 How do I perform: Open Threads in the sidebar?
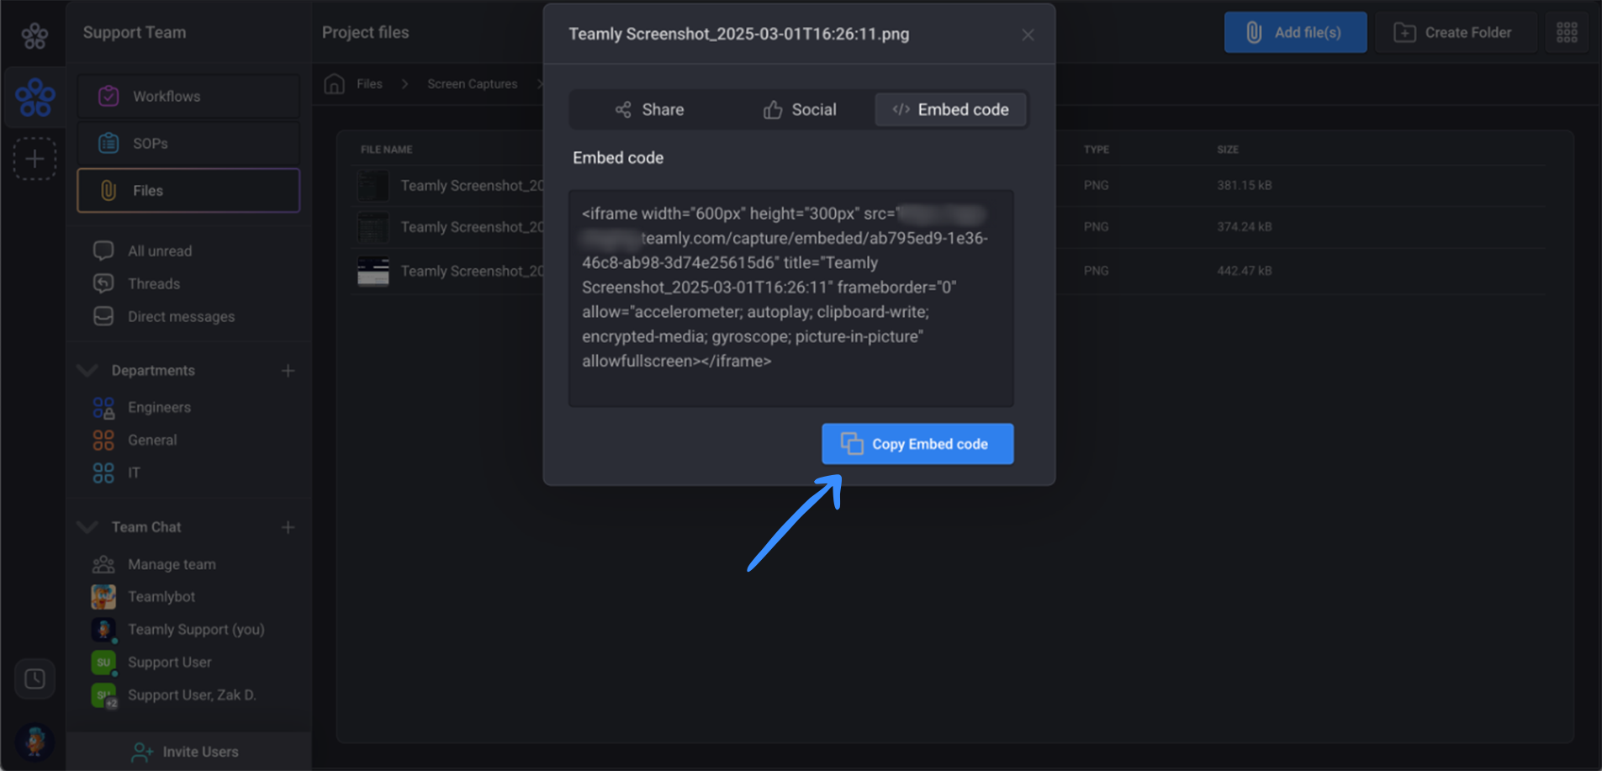(x=154, y=284)
